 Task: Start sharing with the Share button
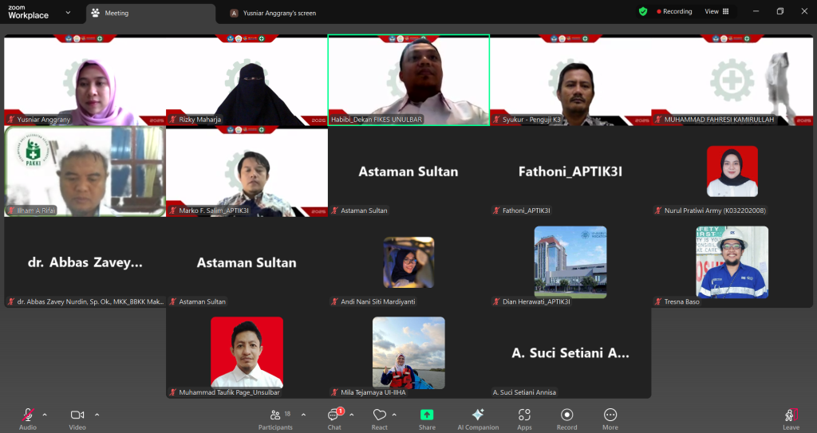[x=427, y=415]
